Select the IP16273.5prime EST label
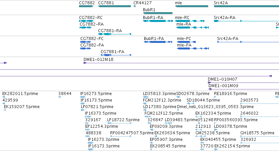 pos(96,94)
